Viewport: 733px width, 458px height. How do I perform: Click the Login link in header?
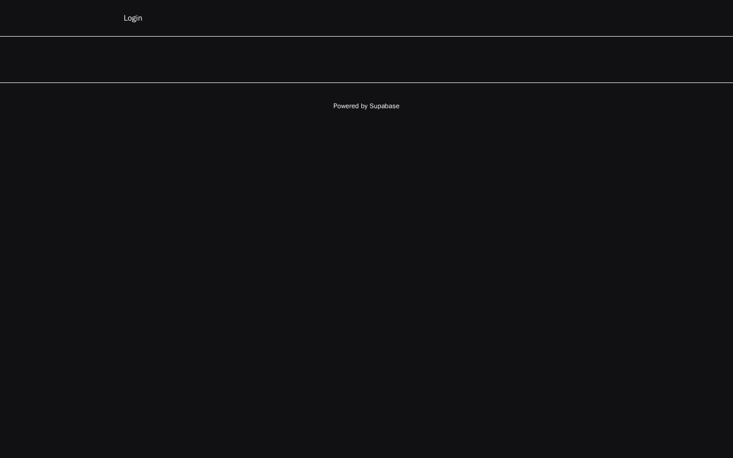pyautogui.click(x=133, y=18)
